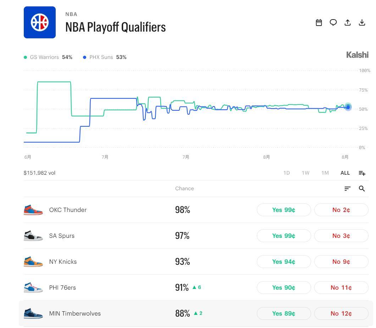Buy Yes 99¢ on OKC Thunder
This screenshot has height=328, width=376.
(284, 210)
